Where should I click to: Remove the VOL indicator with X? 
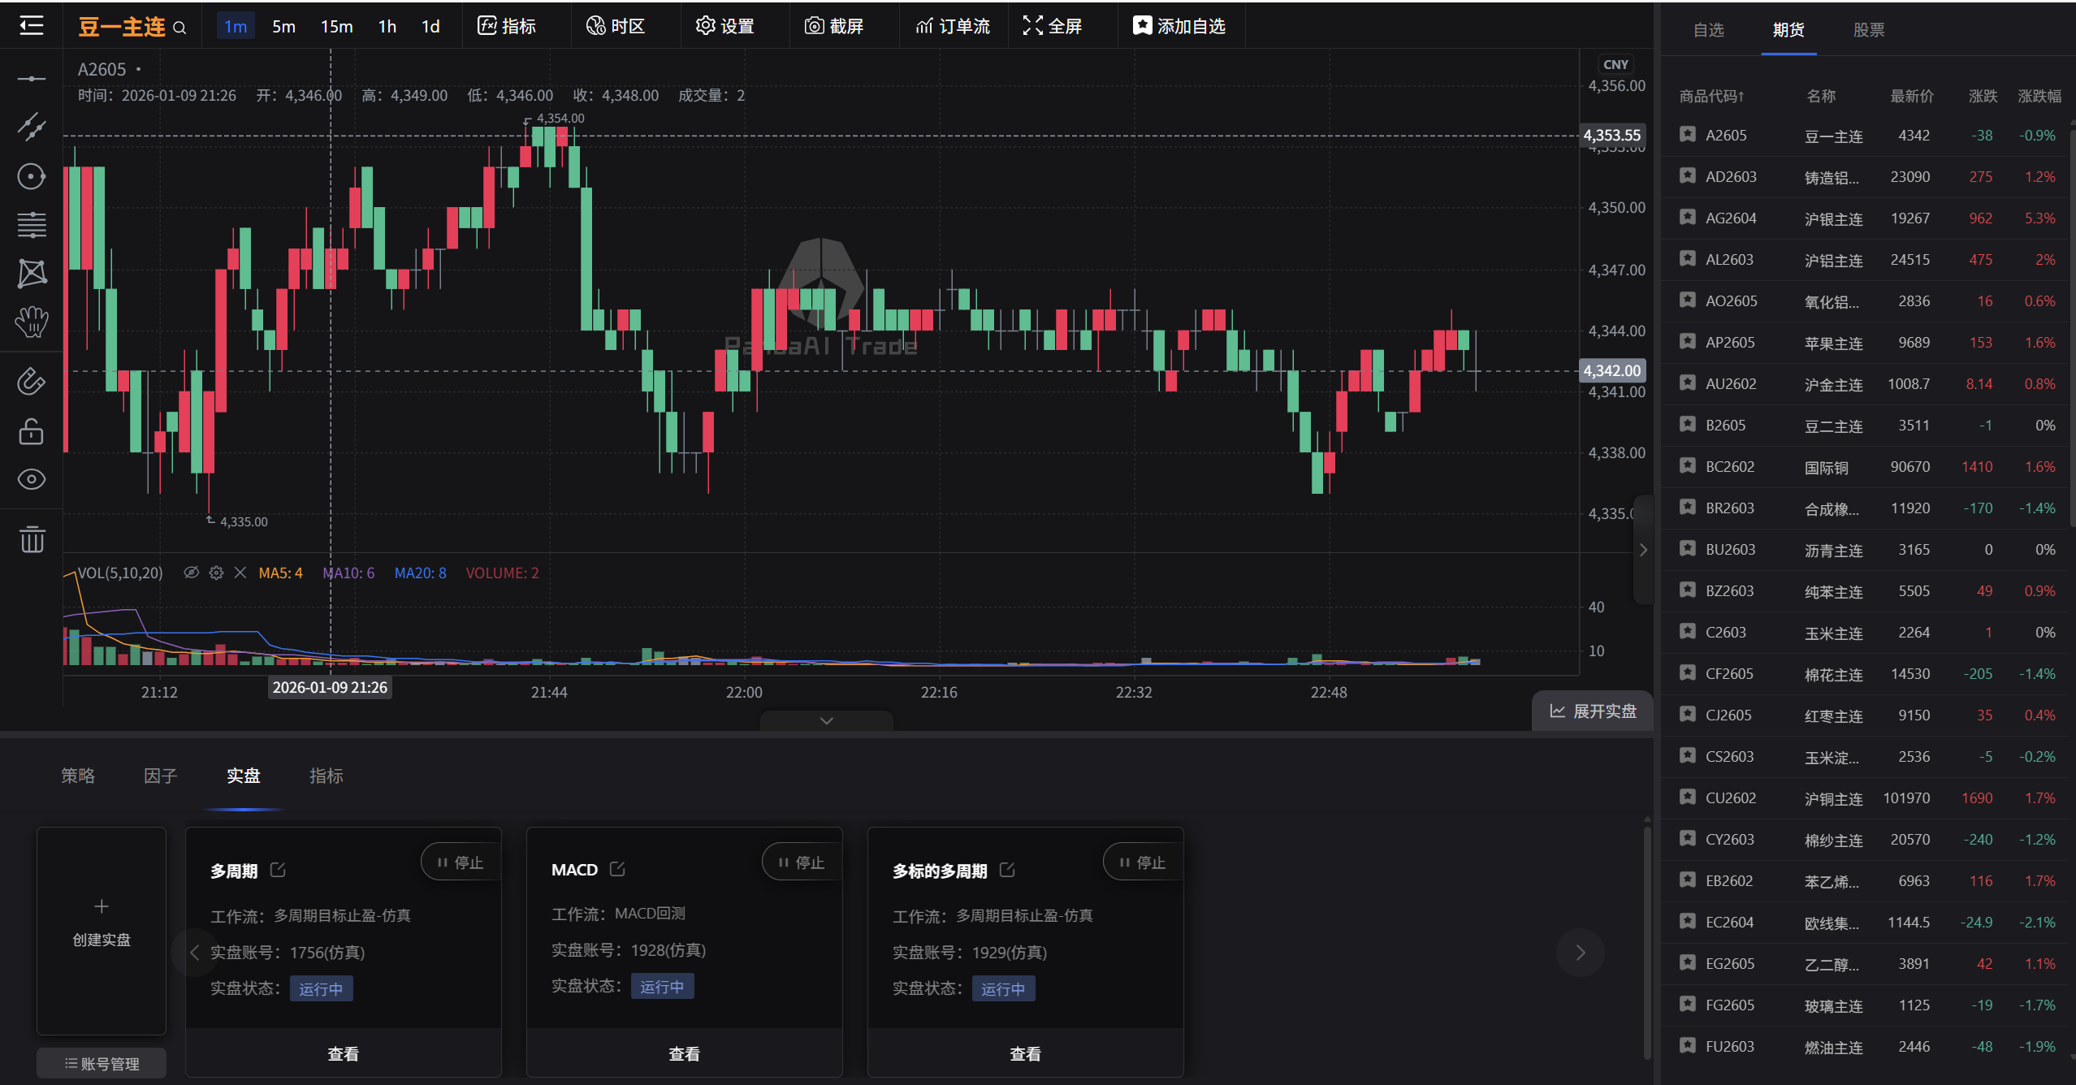pyautogui.click(x=240, y=573)
